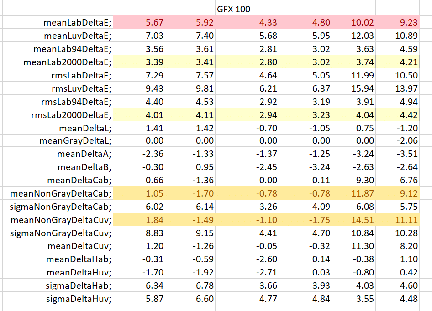
Task: Click the rmsLab94DeltaE; row label
Action: (x=76, y=102)
